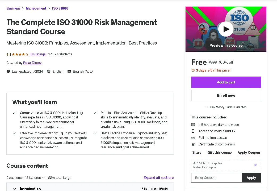The image size is (277, 191).
Task: Click the Apply coupon button
Action: tap(251, 177)
